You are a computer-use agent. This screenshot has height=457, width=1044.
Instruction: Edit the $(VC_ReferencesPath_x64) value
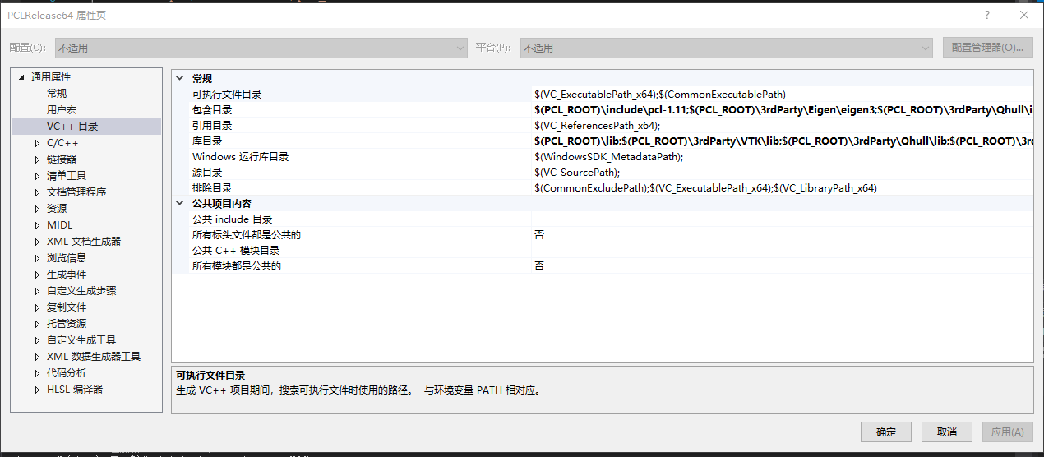tap(782, 126)
